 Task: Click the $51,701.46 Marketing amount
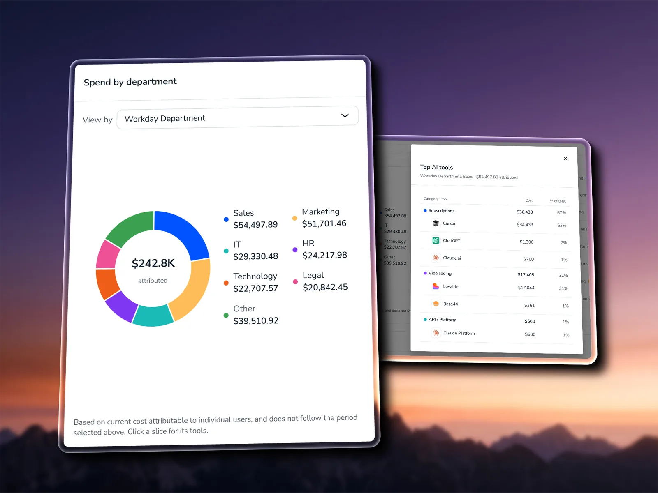pos(324,223)
